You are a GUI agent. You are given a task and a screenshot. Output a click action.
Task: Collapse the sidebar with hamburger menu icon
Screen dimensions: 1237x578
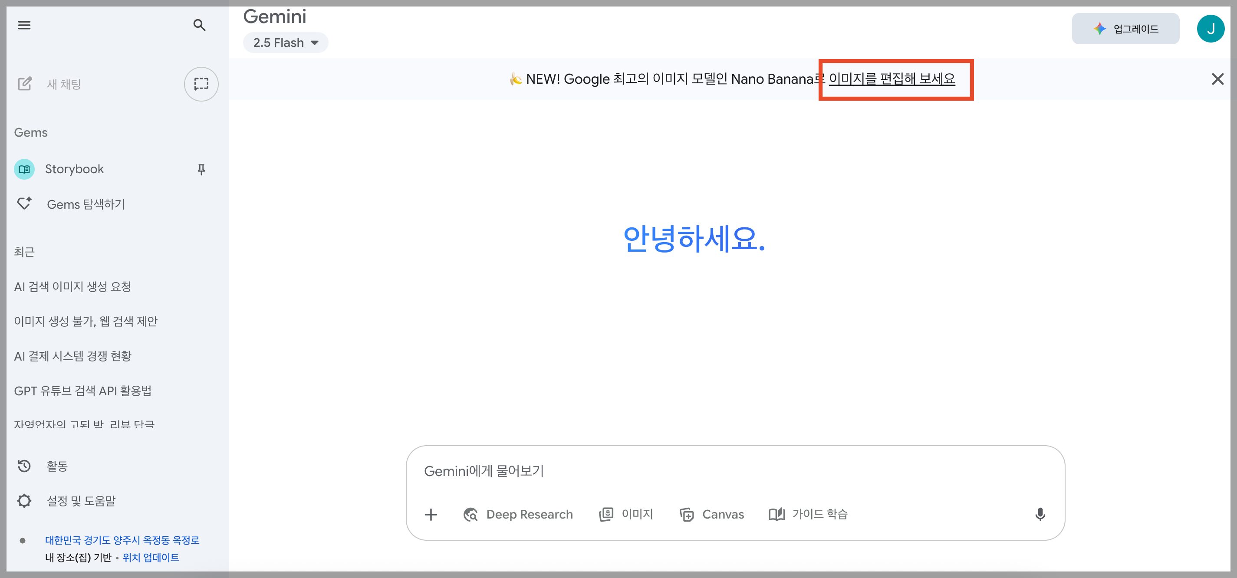24,25
